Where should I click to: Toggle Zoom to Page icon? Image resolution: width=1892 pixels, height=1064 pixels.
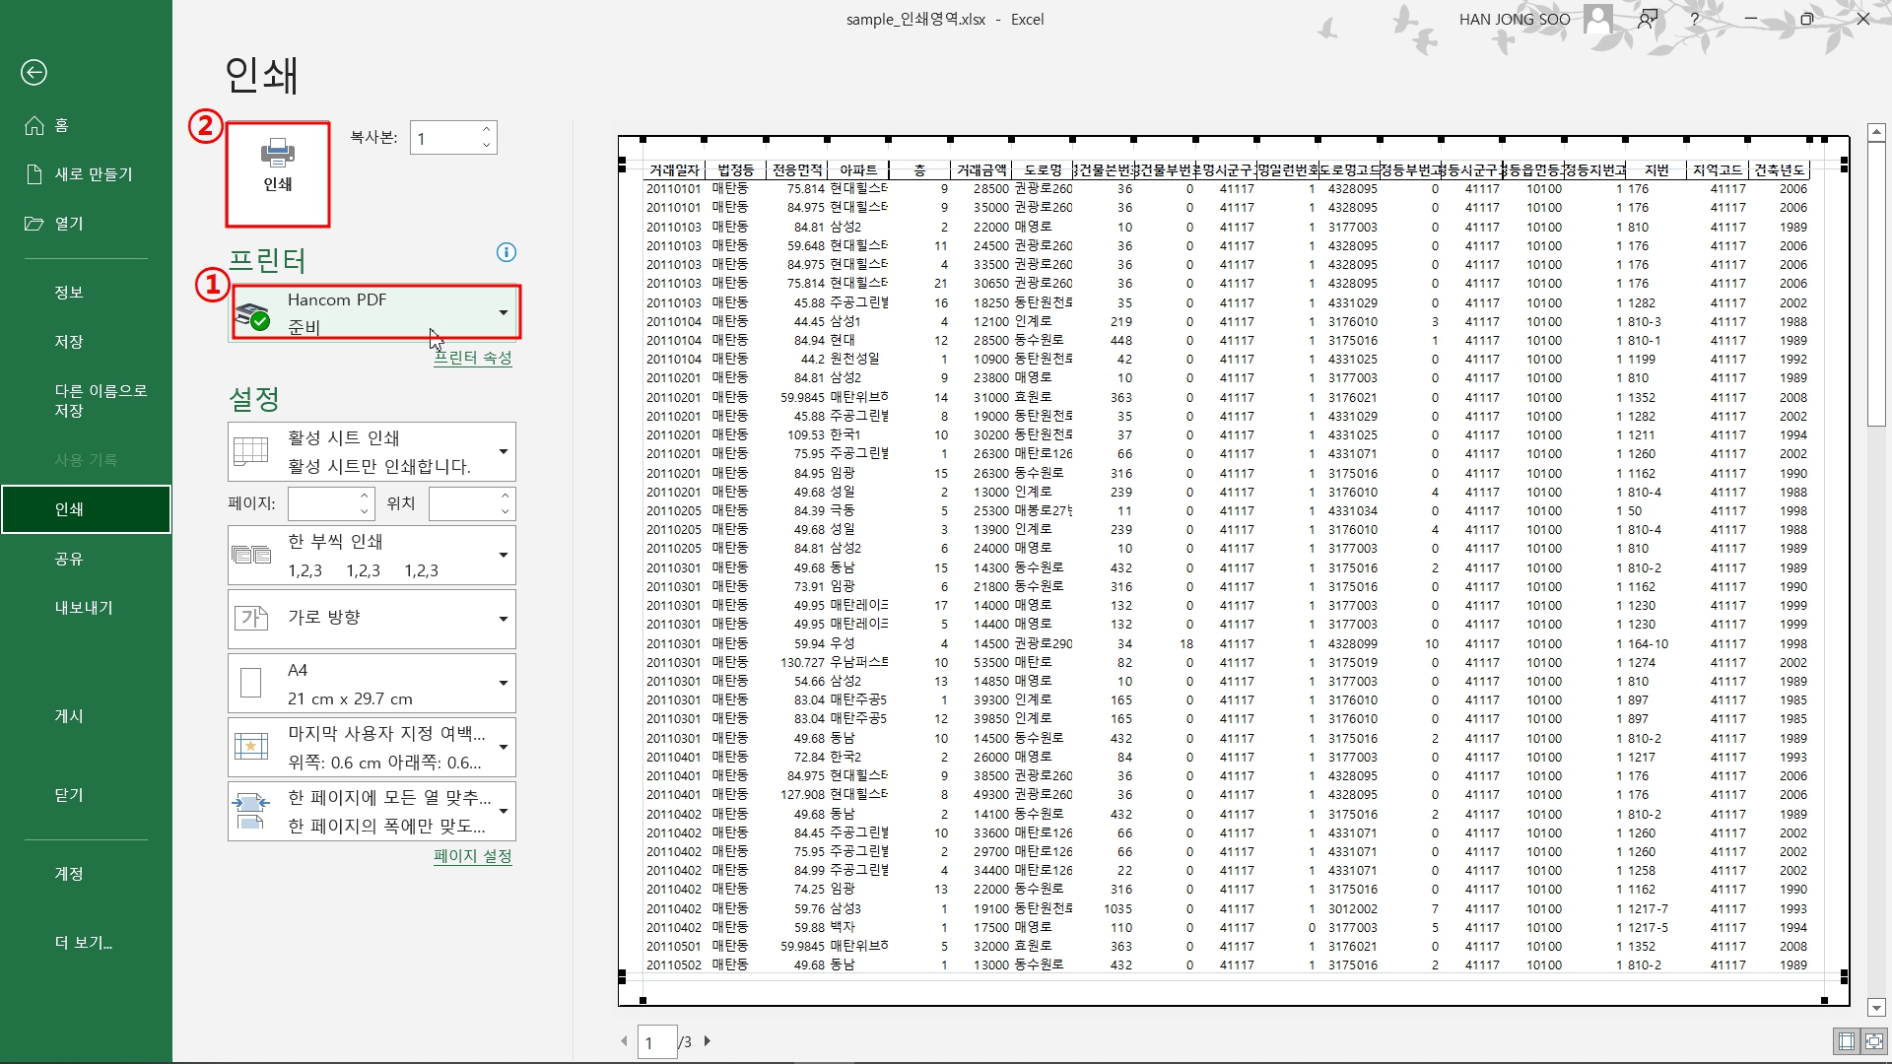1873,1041
